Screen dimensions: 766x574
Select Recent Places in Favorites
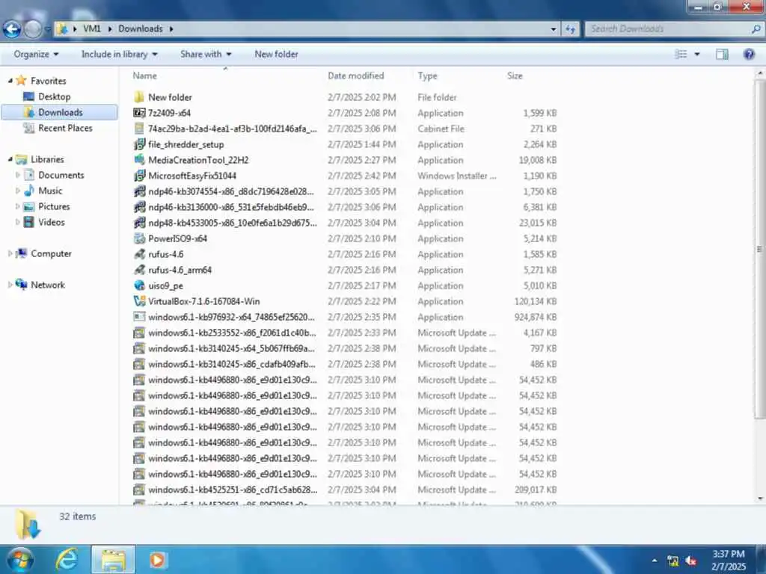coord(65,128)
